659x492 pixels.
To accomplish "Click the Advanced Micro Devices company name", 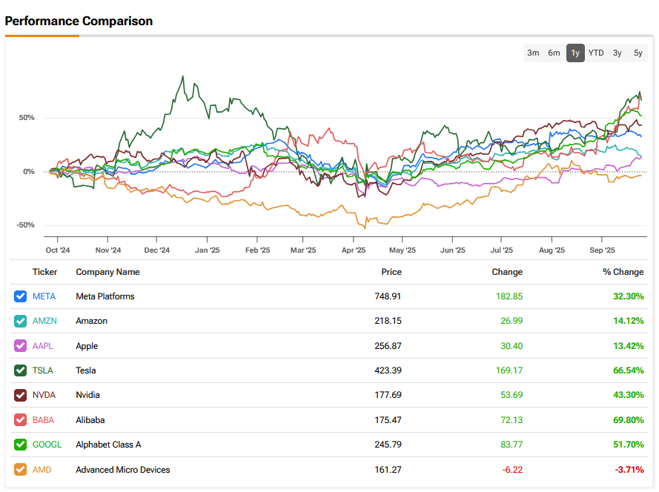I will coord(123,469).
